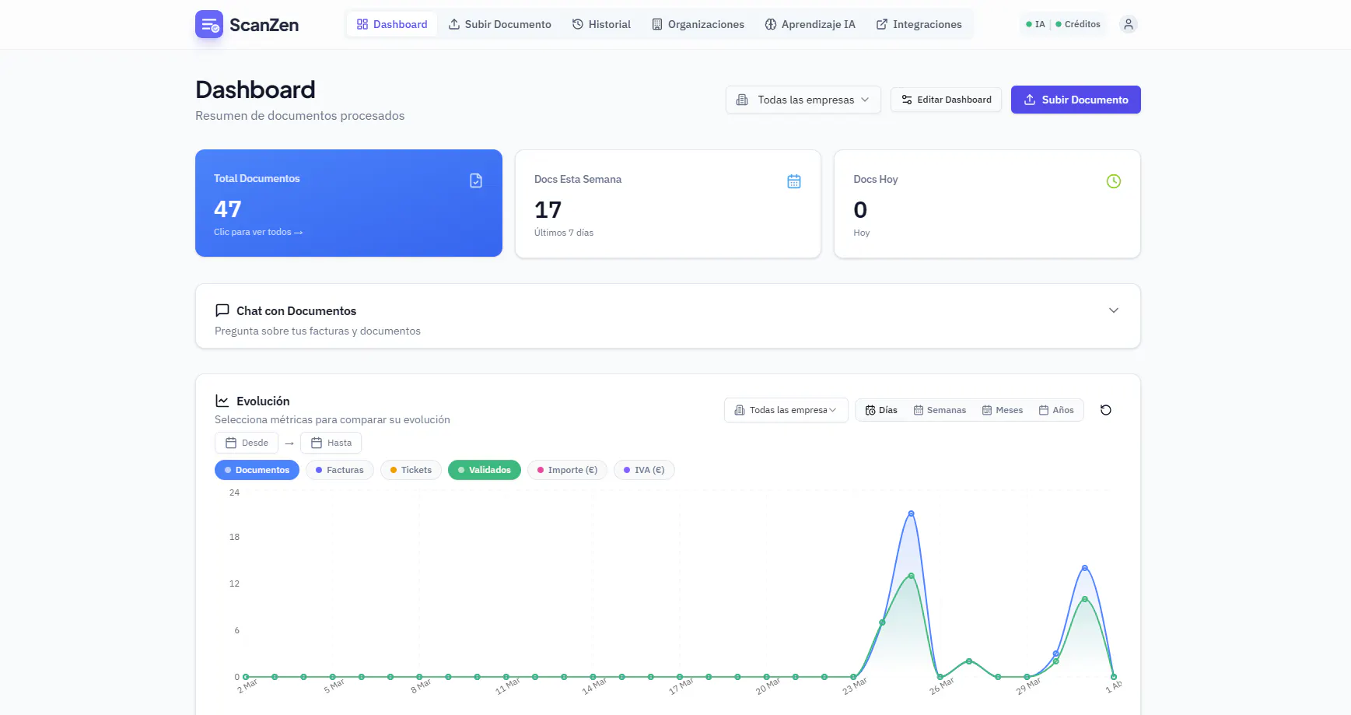The width and height of the screenshot is (1351, 715).
Task: Select the highest peak data point on chart
Action: (x=911, y=513)
